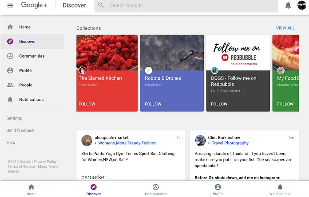Screen dimensions: 309x197
Task: Click Privacy Policy in the footer
Action: coord(45,162)
